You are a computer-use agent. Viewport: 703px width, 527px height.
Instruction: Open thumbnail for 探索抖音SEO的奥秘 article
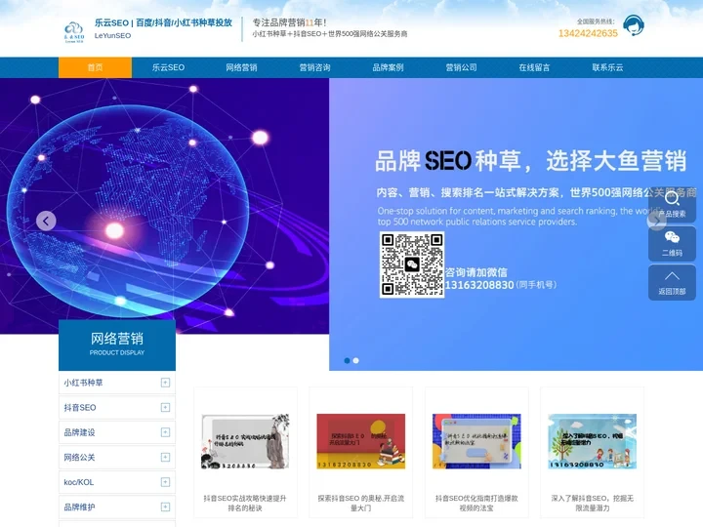pyautogui.click(x=361, y=441)
